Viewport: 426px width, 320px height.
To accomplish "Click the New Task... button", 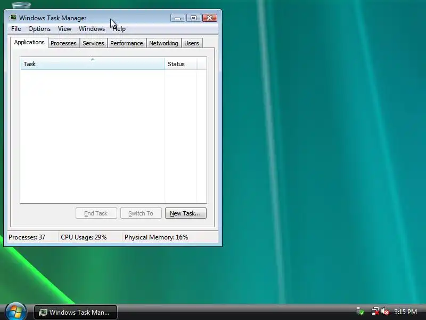I will [x=185, y=213].
